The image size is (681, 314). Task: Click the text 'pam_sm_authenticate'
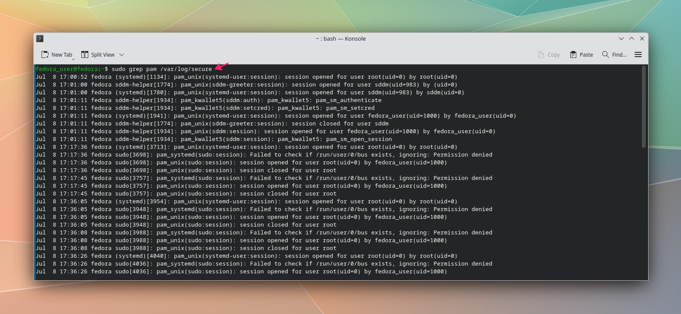click(349, 100)
